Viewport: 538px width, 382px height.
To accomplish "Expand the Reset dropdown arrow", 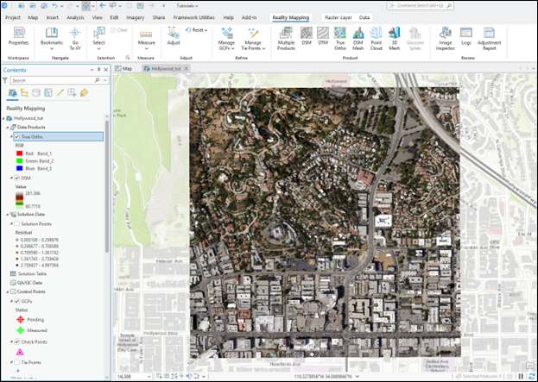I will click(x=206, y=30).
